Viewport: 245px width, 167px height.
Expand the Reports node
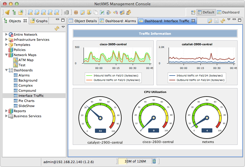(6, 111)
